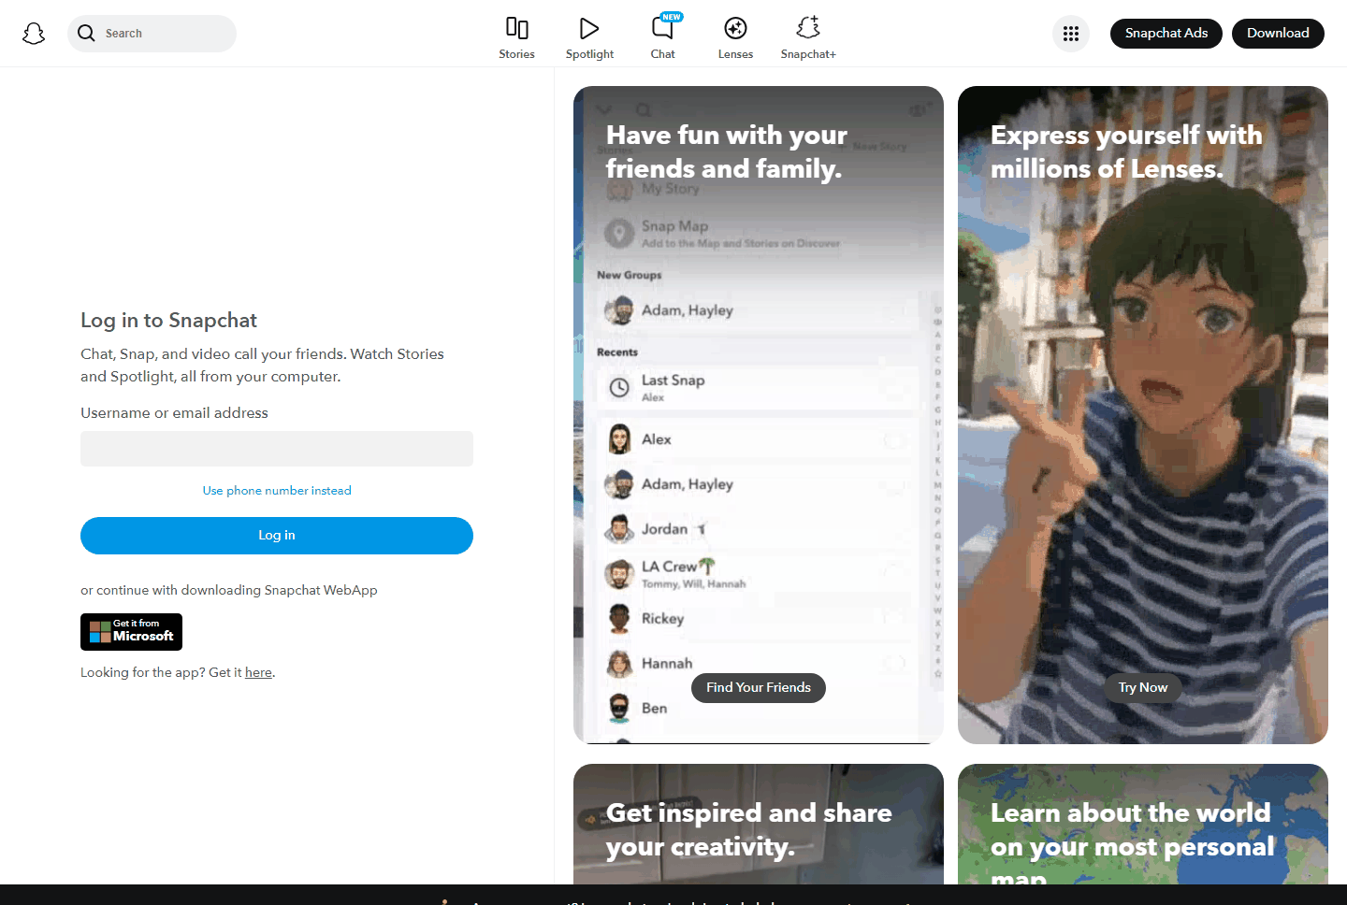This screenshot has height=905, width=1347.
Task: Click the here link for the app
Action: coord(258,672)
